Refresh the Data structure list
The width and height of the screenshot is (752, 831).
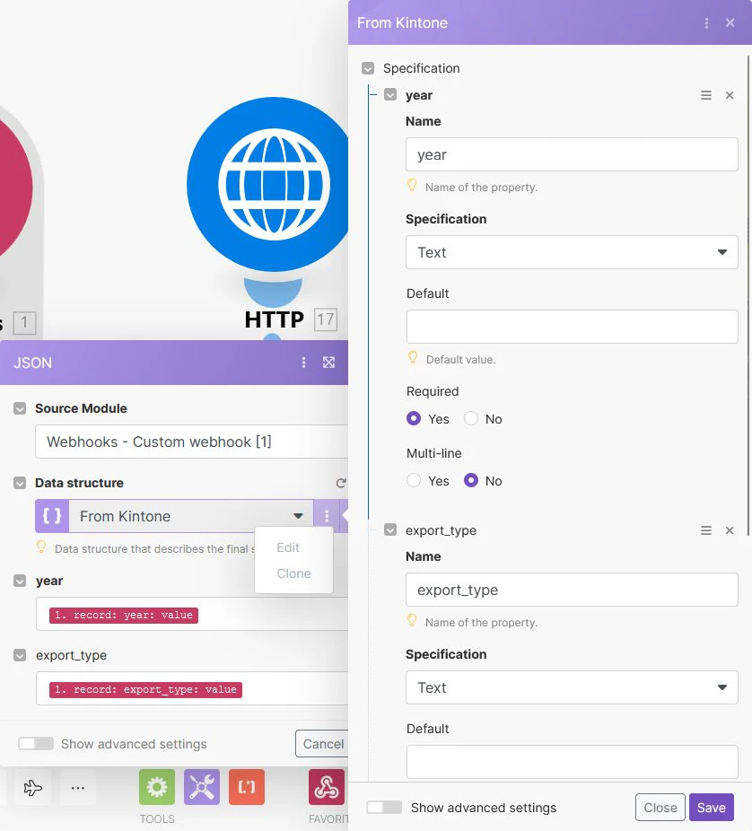(341, 483)
